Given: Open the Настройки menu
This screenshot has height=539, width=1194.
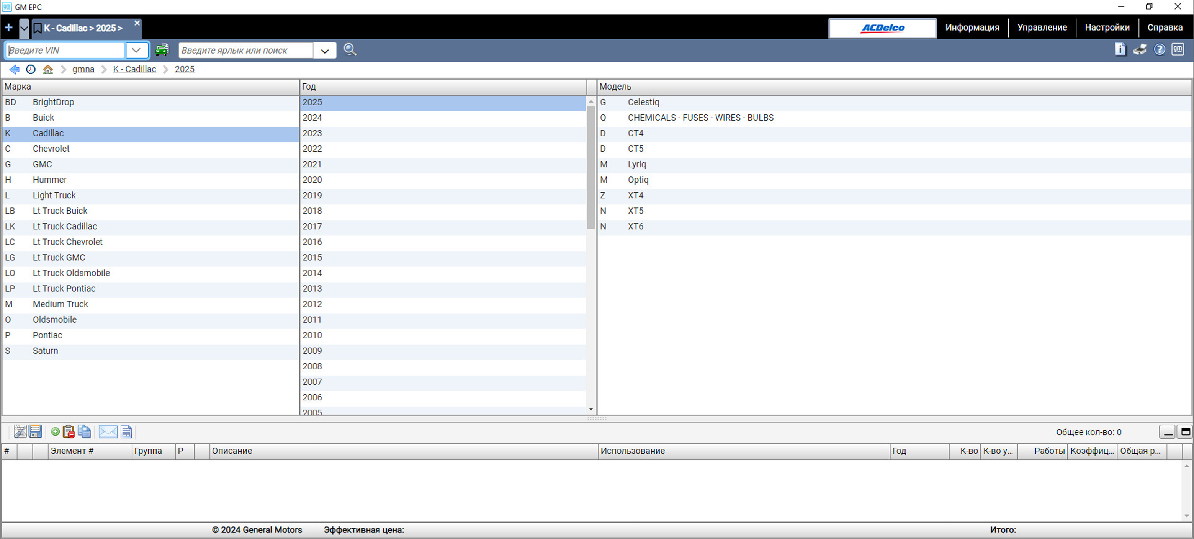Looking at the screenshot, I should (1107, 27).
